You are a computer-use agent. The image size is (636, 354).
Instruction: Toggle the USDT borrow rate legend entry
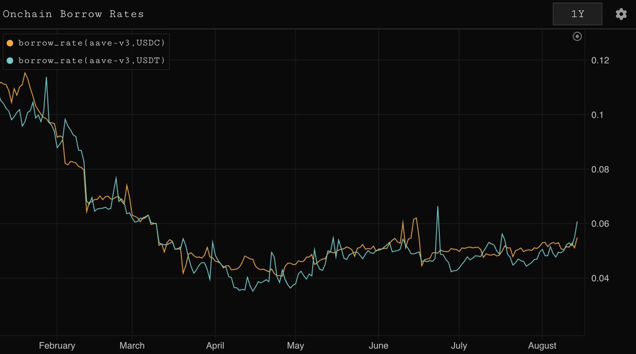tap(86, 61)
